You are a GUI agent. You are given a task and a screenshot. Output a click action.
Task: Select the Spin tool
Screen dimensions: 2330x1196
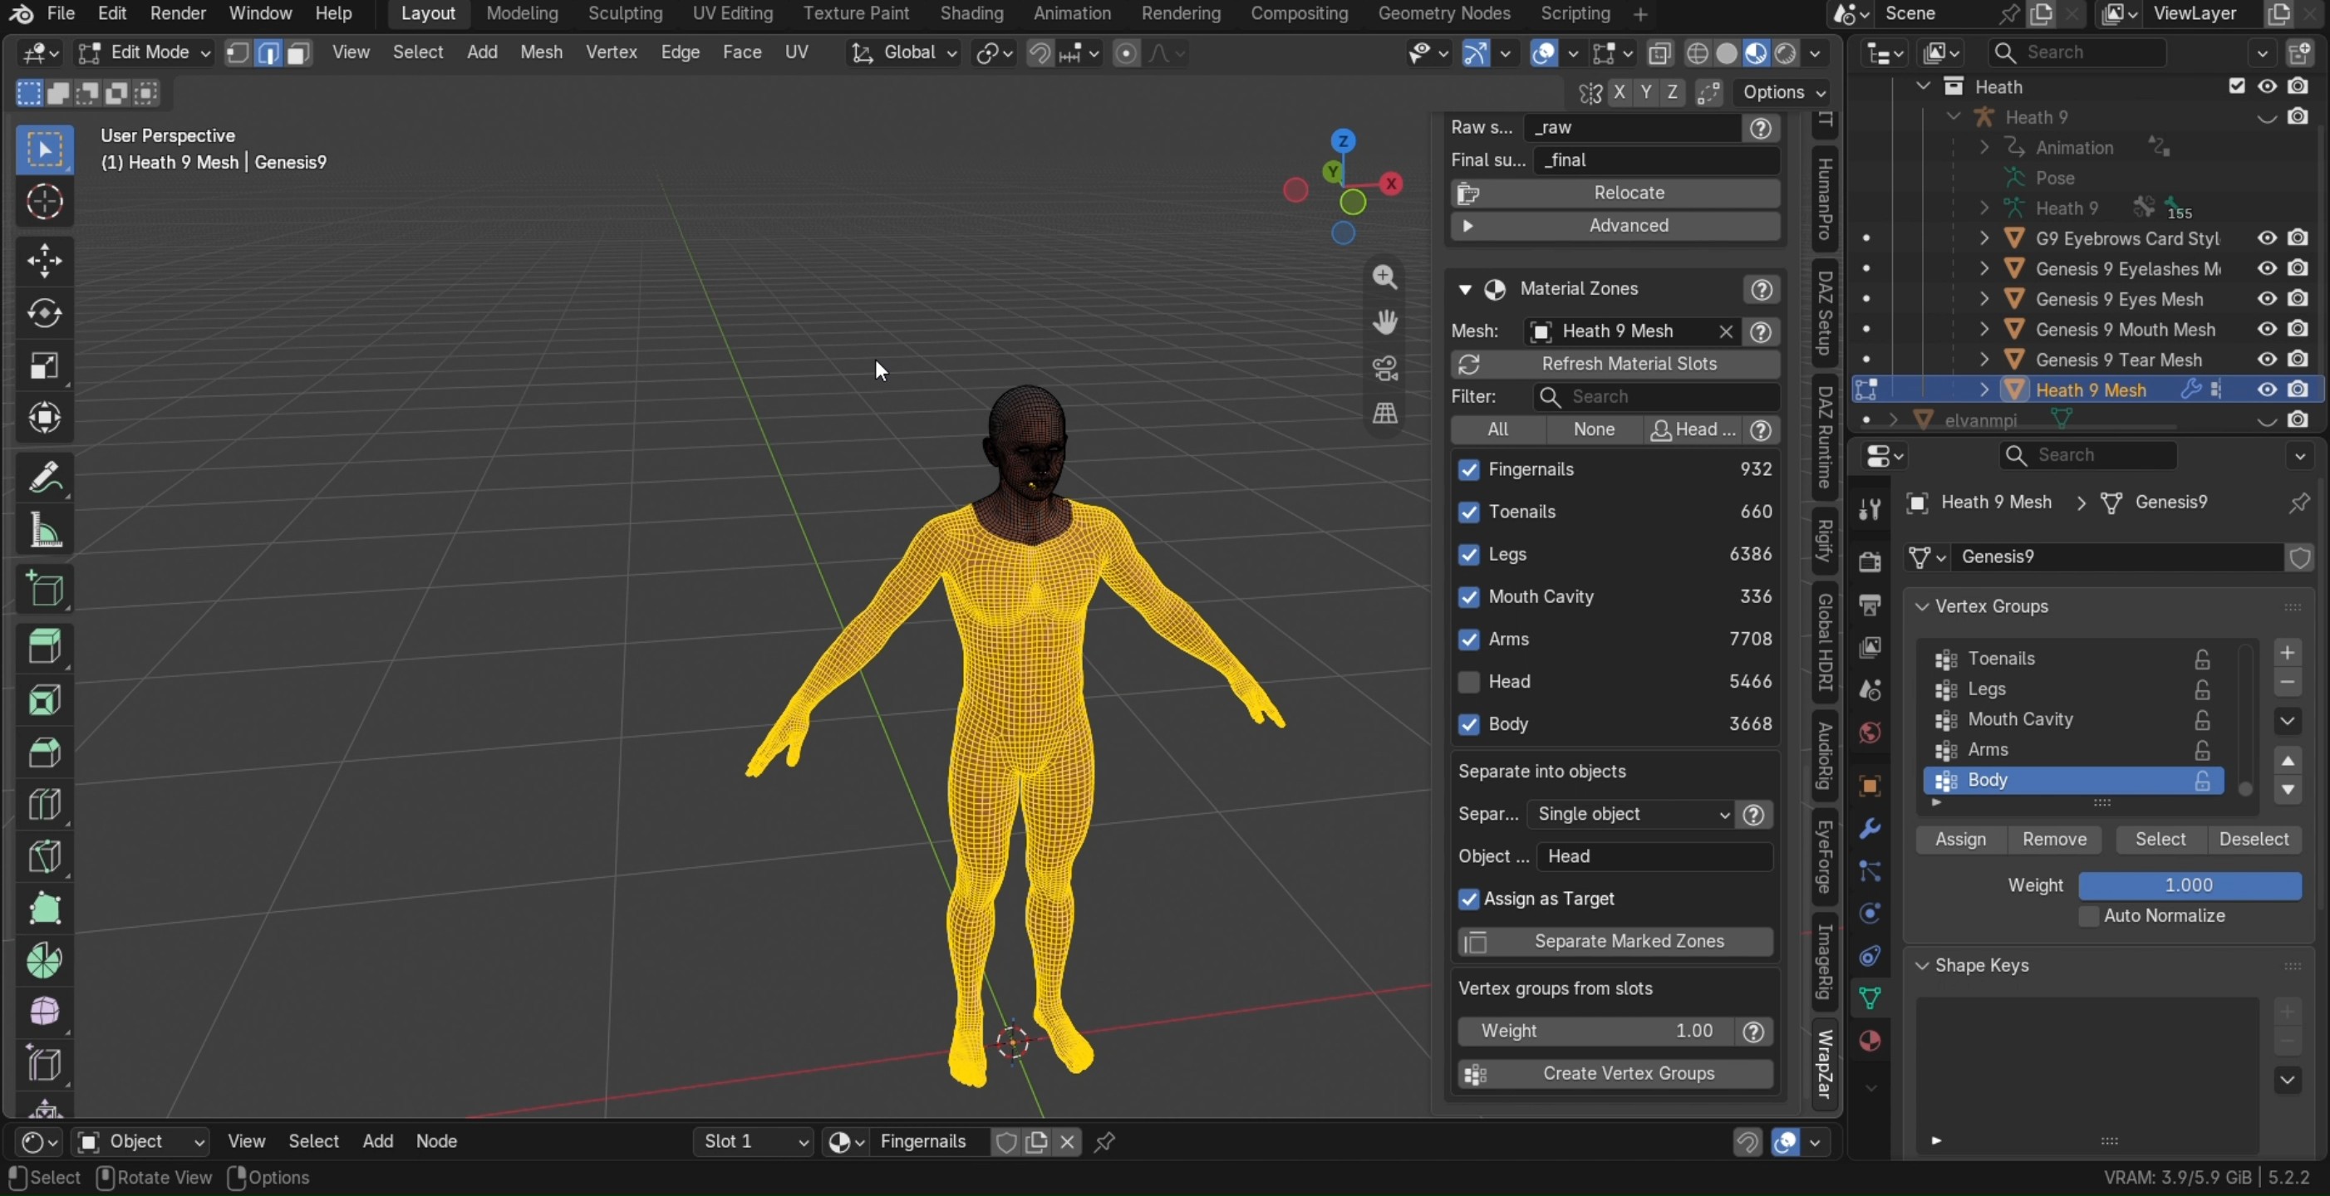(x=44, y=960)
